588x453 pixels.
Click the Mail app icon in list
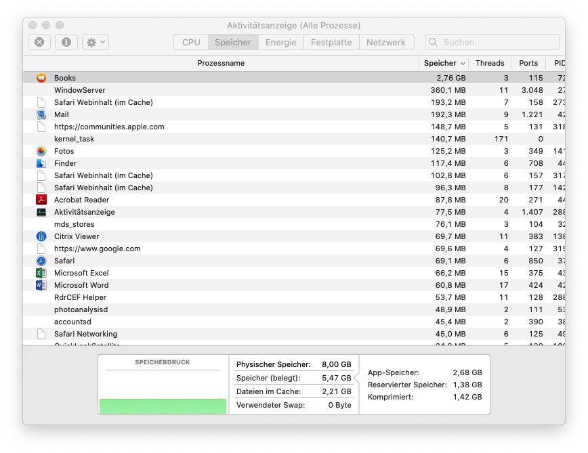pyautogui.click(x=41, y=114)
